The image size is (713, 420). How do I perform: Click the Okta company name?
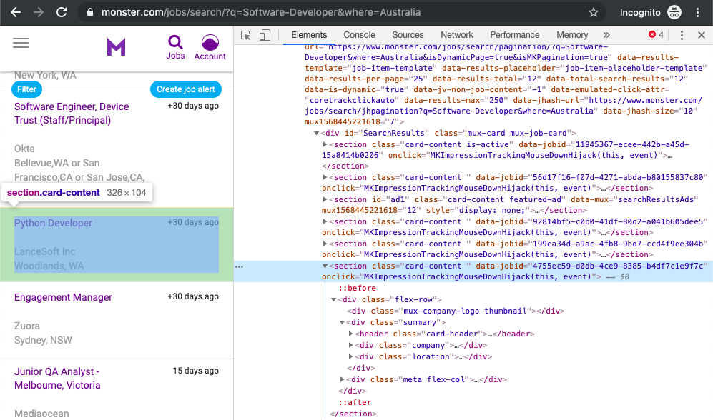click(x=24, y=149)
